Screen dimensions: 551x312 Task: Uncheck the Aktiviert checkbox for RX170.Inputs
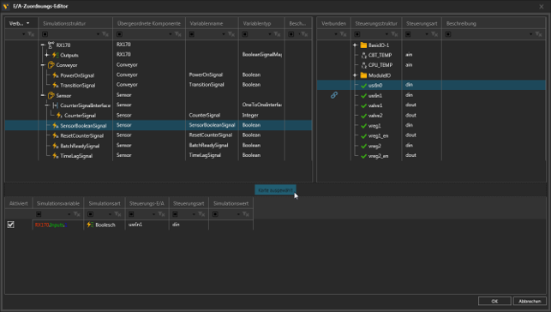pyautogui.click(x=11, y=225)
